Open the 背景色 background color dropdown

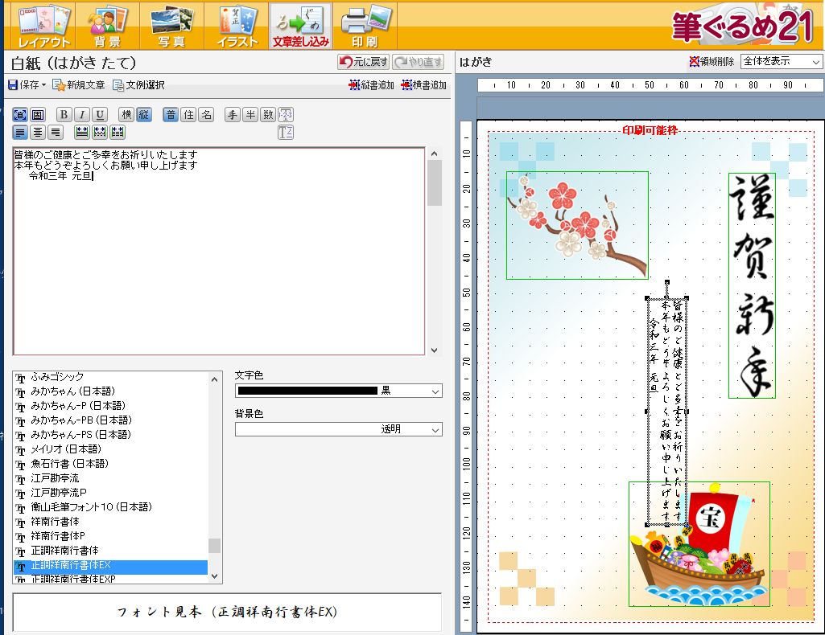pos(433,429)
